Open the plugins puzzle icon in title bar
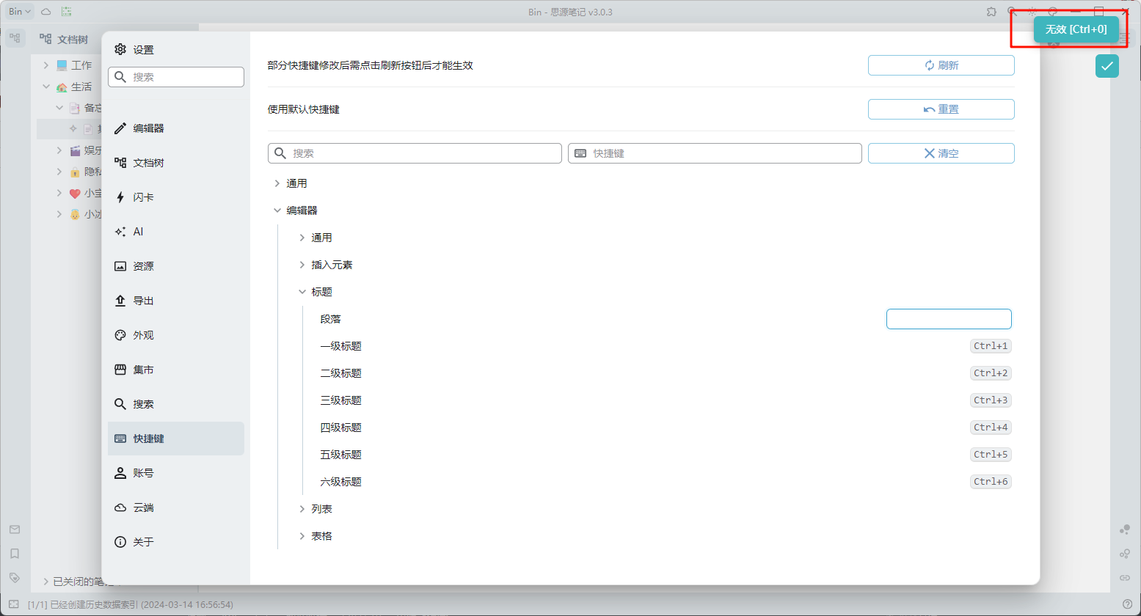 [x=991, y=12]
